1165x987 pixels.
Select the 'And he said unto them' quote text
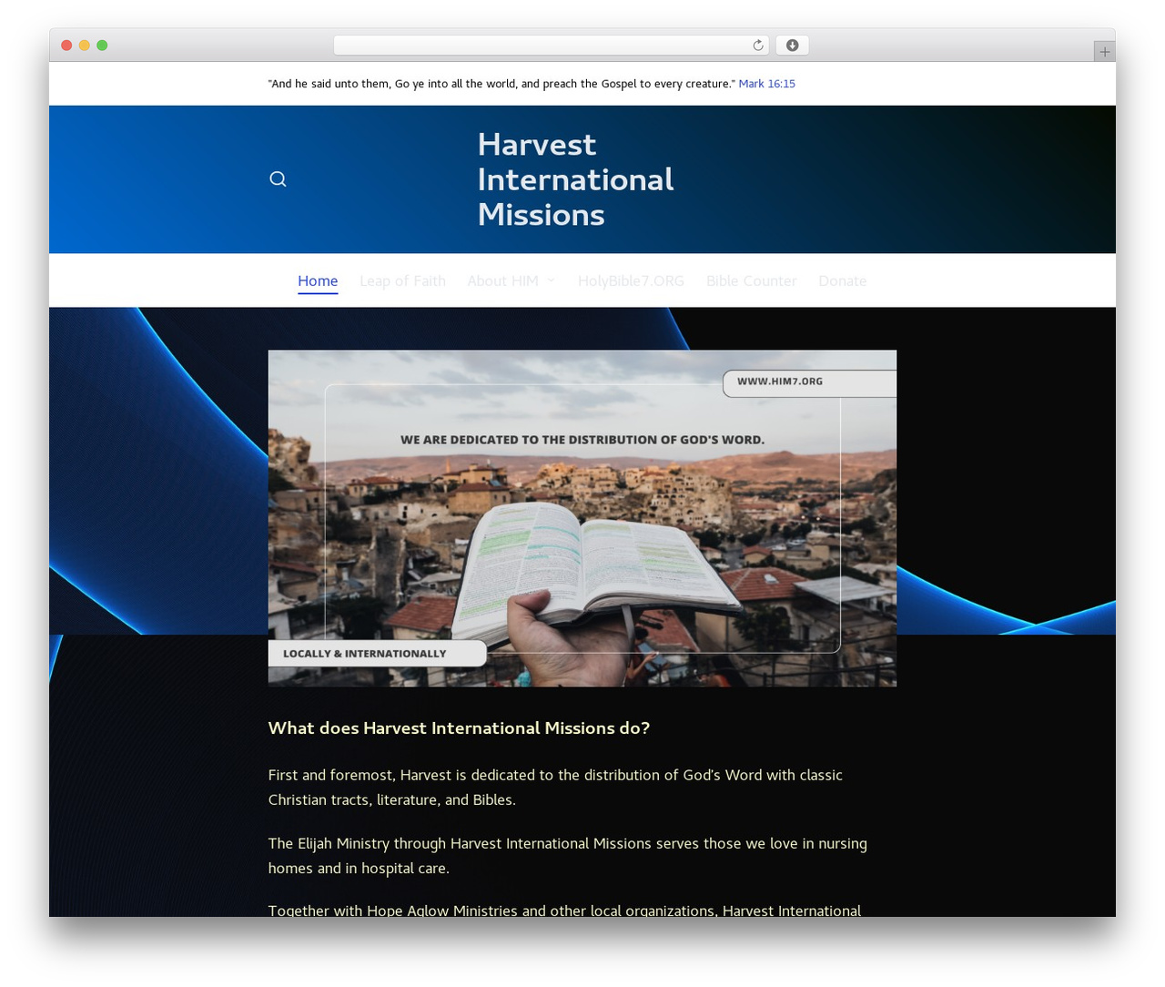coord(501,84)
